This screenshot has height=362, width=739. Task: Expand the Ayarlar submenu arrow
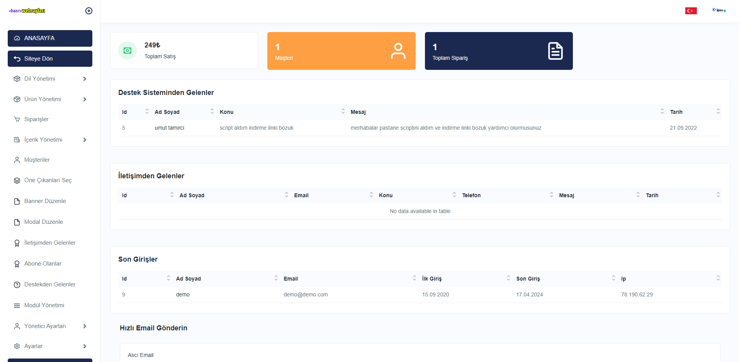(85, 346)
